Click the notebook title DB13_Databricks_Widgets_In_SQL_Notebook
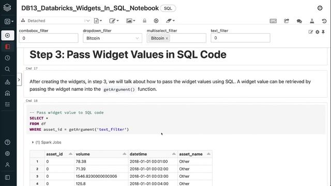This screenshot has width=331, height=186. pos(90,8)
